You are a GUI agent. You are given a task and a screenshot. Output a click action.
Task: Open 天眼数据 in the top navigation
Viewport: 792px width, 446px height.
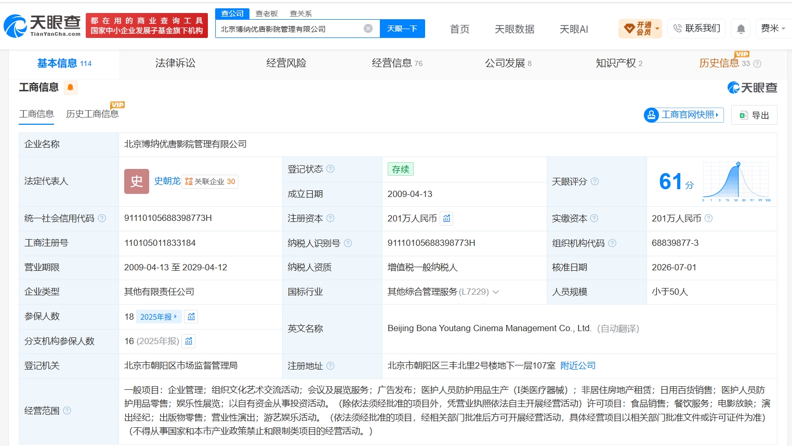(514, 29)
